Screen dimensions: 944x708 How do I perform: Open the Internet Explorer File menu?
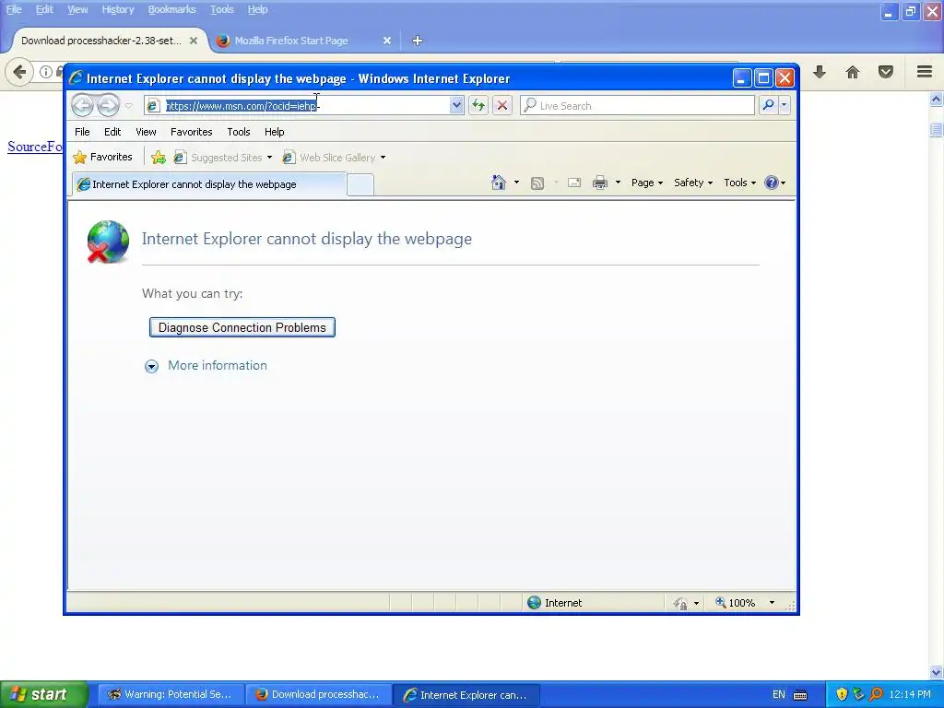82,132
